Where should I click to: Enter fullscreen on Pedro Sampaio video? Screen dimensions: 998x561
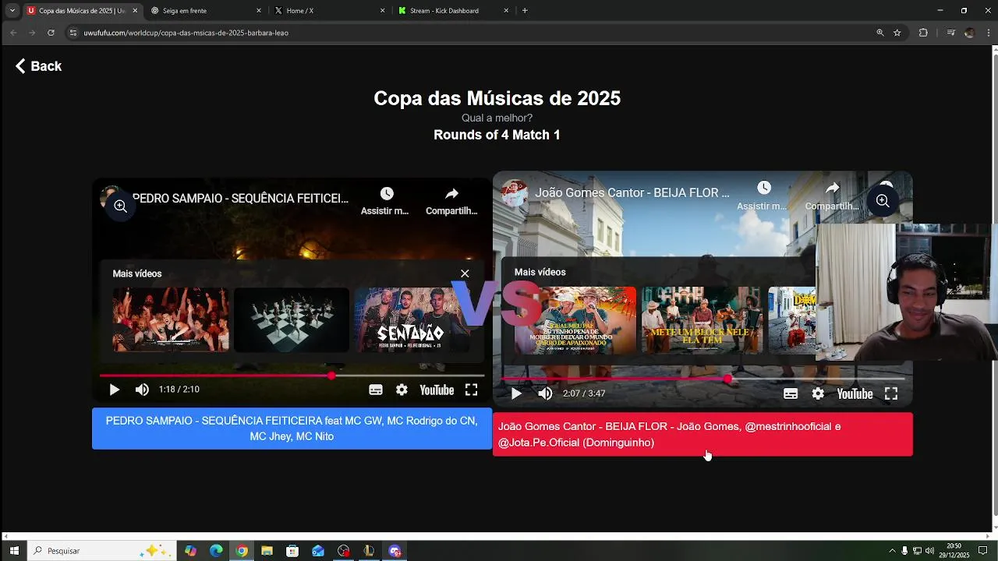tap(471, 390)
